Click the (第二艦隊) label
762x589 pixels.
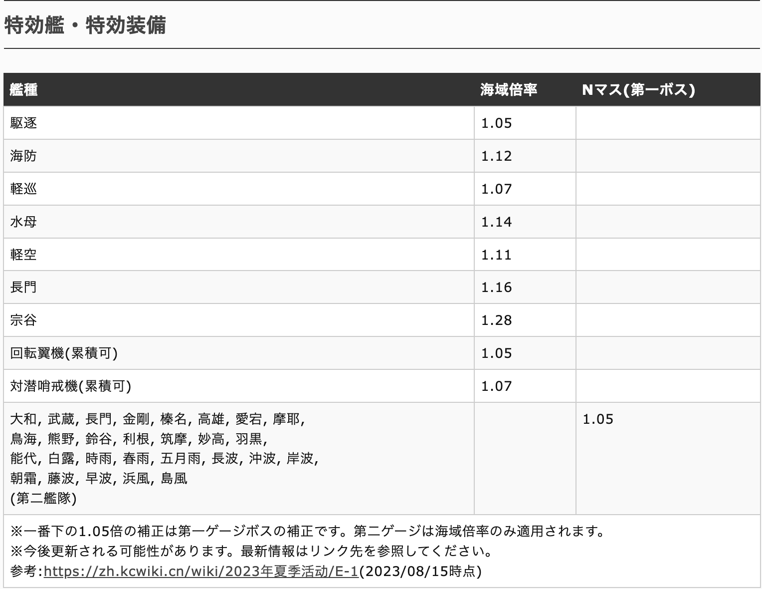pyautogui.click(x=43, y=498)
